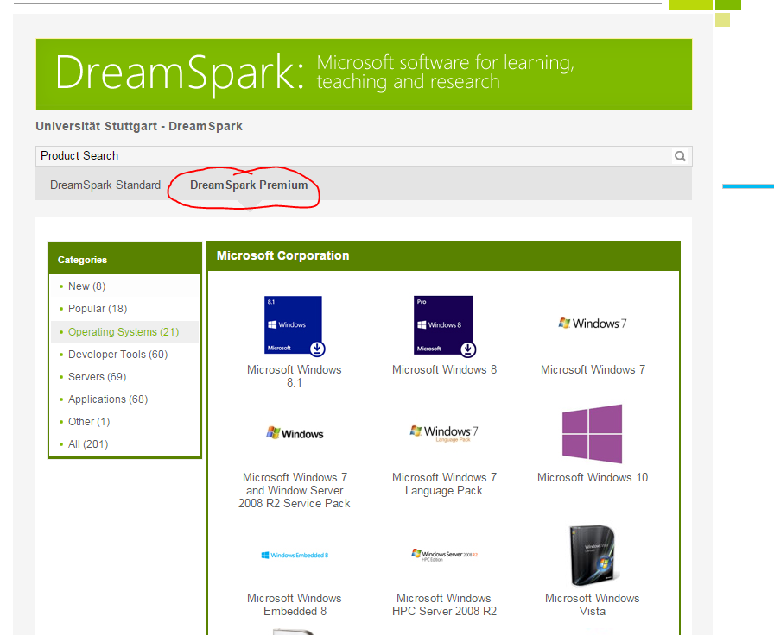The image size is (774, 635).
Task: Open the Popular (18) category
Action: click(x=98, y=309)
